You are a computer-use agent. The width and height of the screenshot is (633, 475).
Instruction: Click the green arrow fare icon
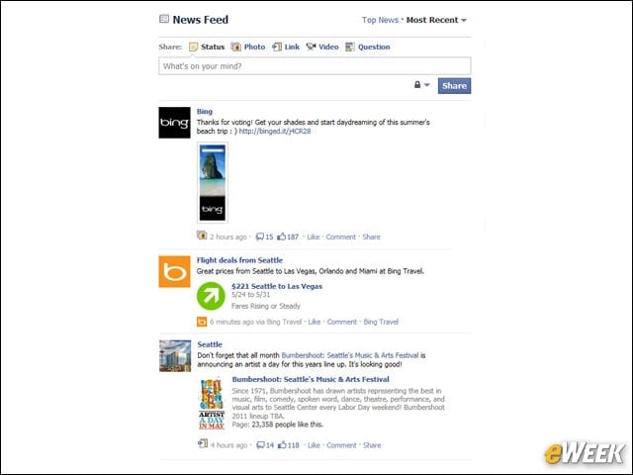coord(211,296)
